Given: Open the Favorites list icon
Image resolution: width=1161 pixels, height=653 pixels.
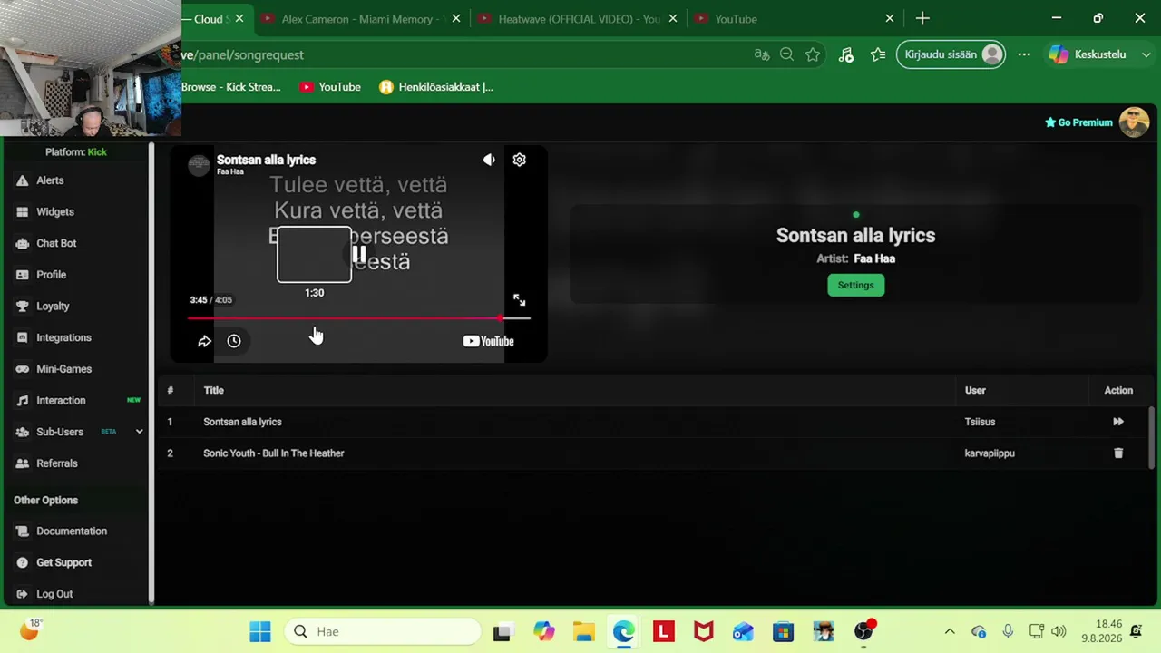Looking at the screenshot, I should [x=878, y=54].
